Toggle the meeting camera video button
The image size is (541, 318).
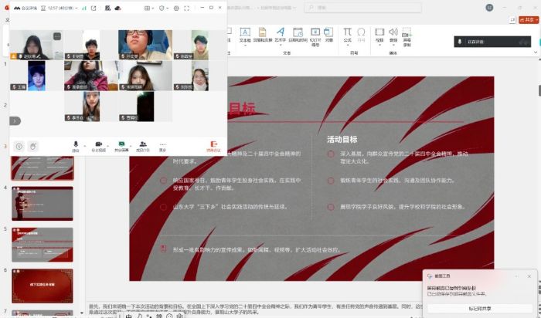click(98, 145)
